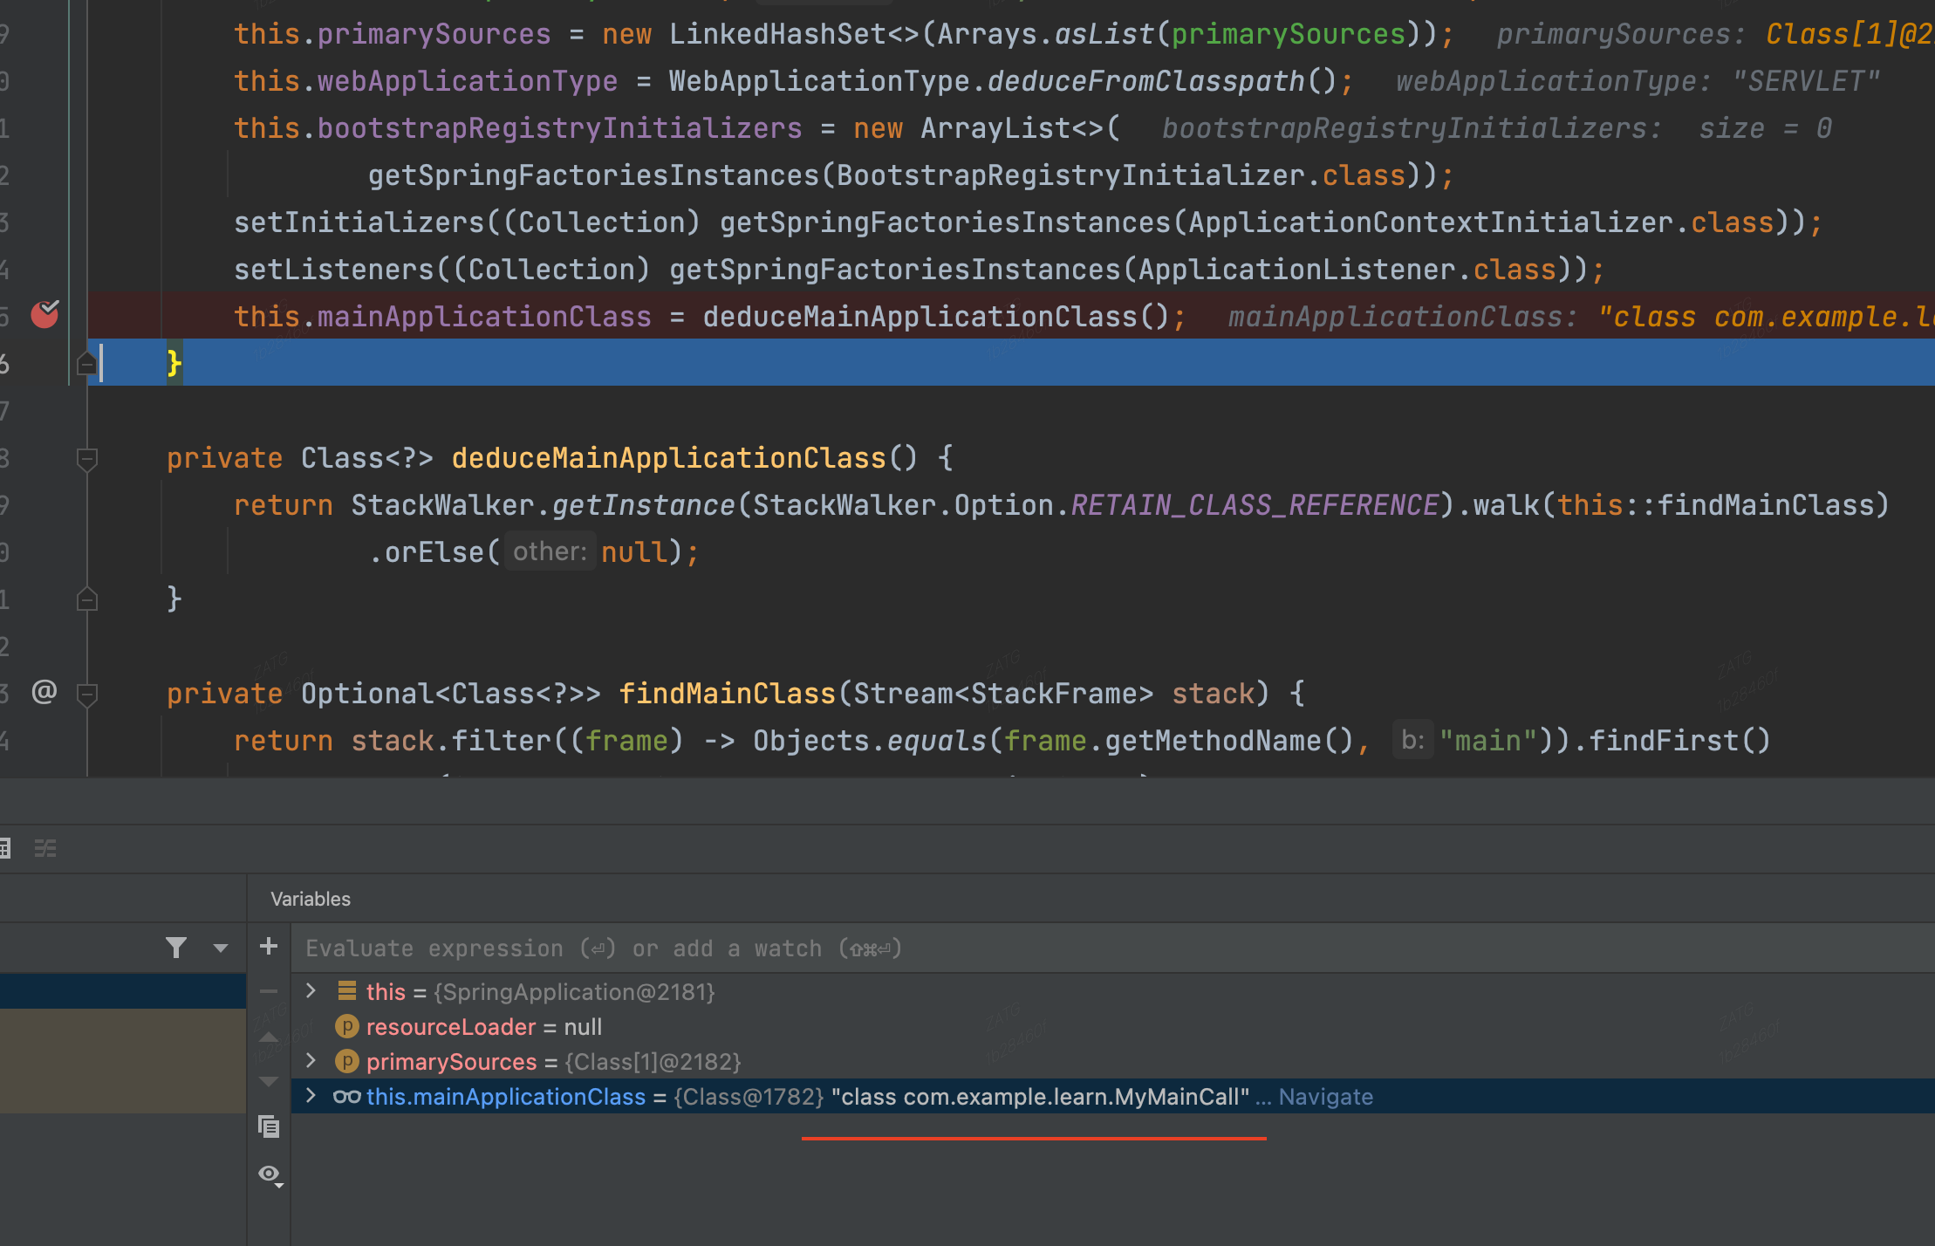Click the calculator evaluate expression icon
The image size is (1935, 1246).
(5, 848)
